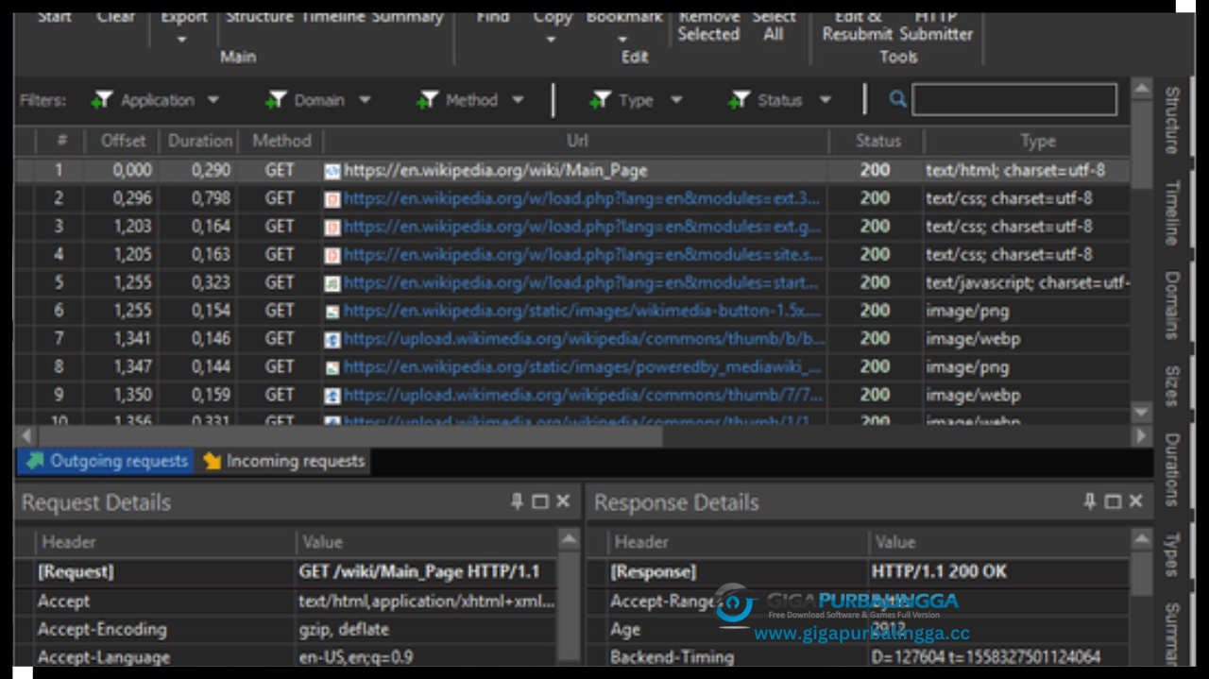1209x679 pixels.
Task: Sort by the Url column header
Action: pyautogui.click(x=577, y=141)
